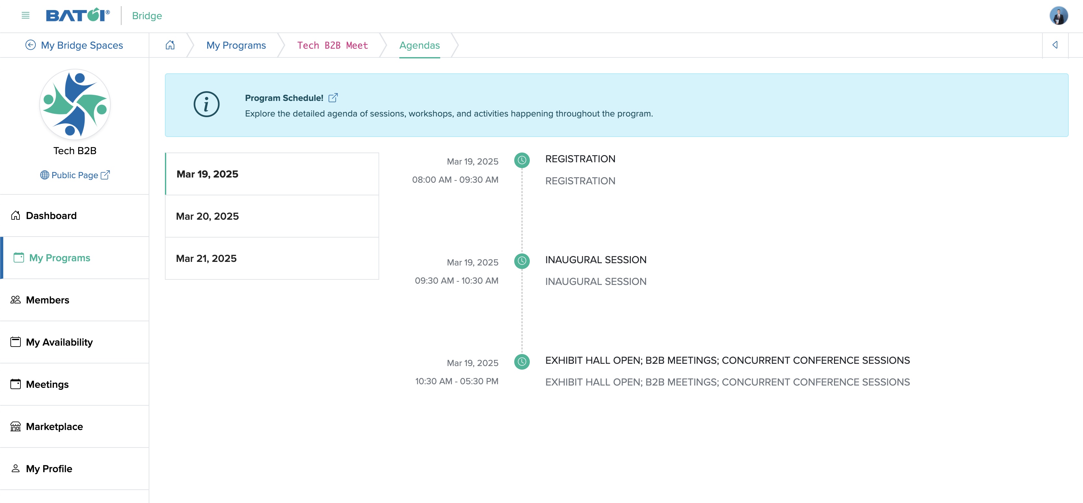Click the Tech B2B space logo
The image size is (1083, 503).
75,104
